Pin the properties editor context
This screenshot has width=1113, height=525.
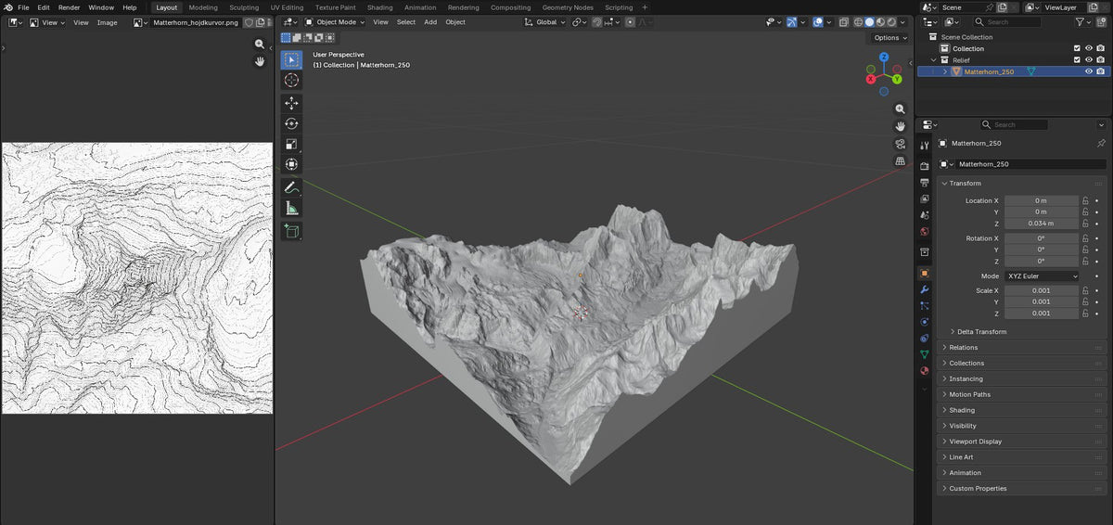click(x=1101, y=144)
